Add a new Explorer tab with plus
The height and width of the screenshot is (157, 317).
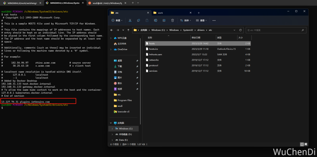click(199, 13)
